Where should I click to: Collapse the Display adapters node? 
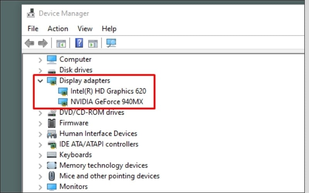pyautogui.click(x=40, y=81)
